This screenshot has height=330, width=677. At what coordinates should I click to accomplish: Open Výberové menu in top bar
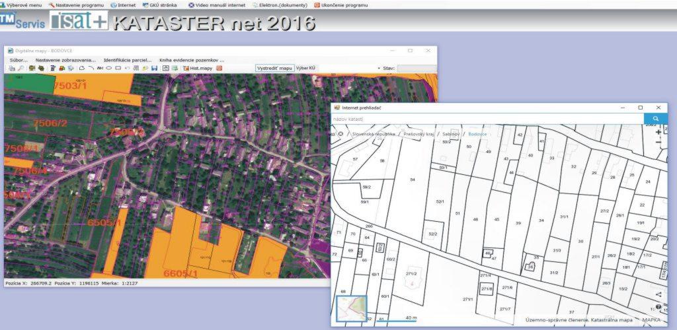point(21,5)
